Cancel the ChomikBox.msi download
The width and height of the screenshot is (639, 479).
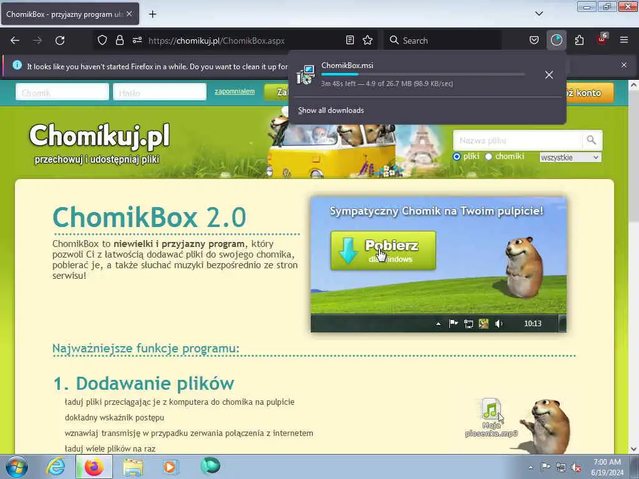(x=549, y=75)
